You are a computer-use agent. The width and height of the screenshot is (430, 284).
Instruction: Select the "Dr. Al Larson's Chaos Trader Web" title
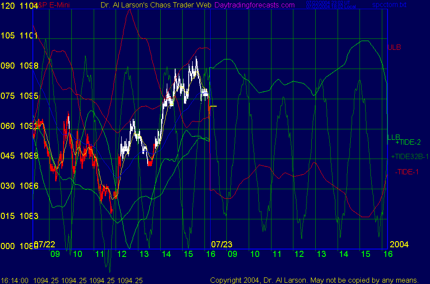pyautogui.click(x=156, y=5)
